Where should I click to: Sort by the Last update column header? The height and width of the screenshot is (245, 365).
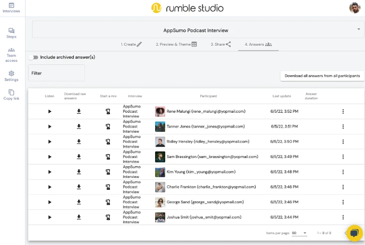282,96
